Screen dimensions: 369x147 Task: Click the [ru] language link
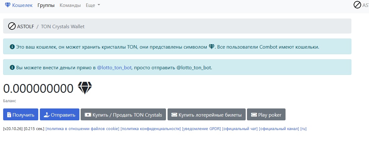(303, 129)
